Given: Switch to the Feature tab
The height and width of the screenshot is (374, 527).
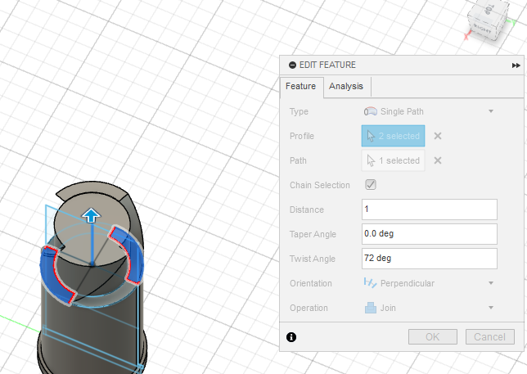Looking at the screenshot, I should (x=301, y=87).
